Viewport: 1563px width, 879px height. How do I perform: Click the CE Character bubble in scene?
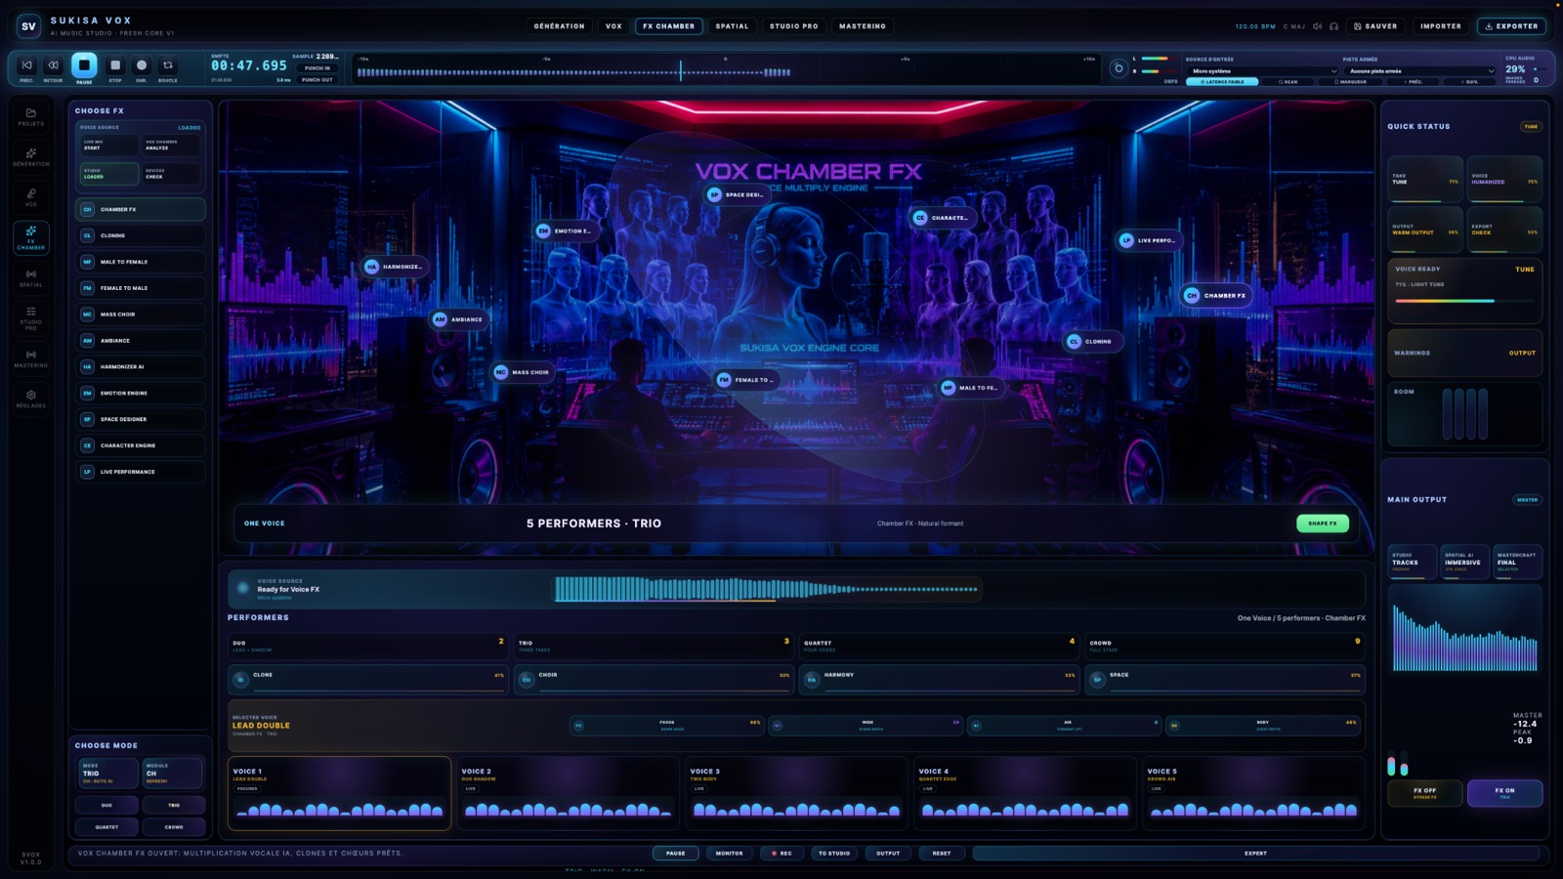click(x=943, y=218)
